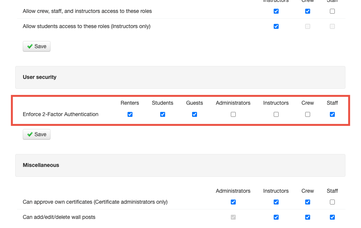The height and width of the screenshot is (228, 361).
Task: Disable 2-Factor Authentication for Renters
Action: coord(130,114)
